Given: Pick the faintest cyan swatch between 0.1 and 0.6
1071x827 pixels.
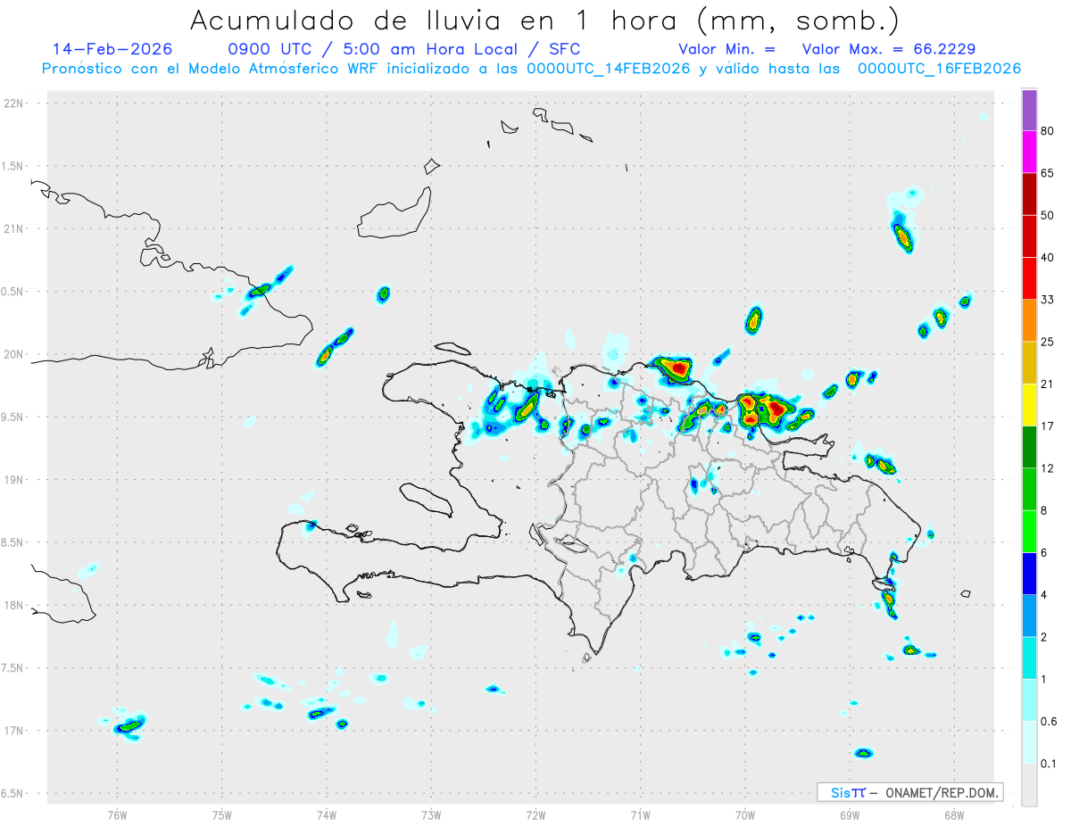Looking at the screenshot, I should tap(1029, 742).
